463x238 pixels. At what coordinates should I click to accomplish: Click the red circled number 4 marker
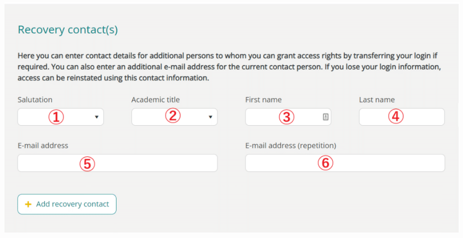point(395,116)
